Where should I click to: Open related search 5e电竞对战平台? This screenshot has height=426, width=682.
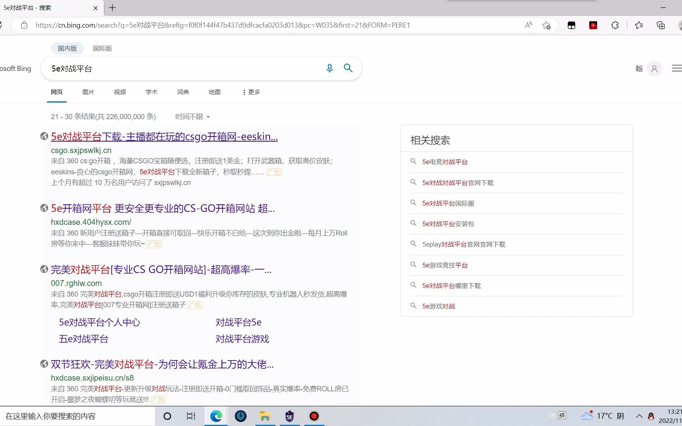click(x=445, y=162)
